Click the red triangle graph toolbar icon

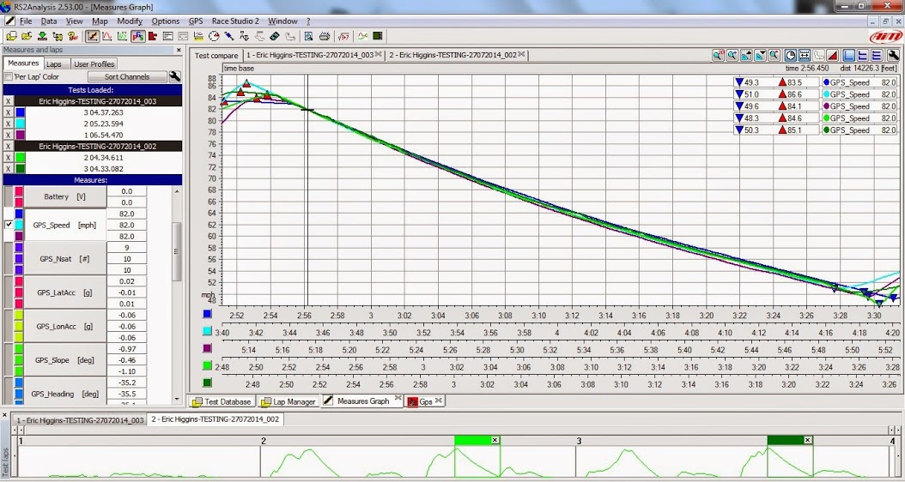[831, 55]
